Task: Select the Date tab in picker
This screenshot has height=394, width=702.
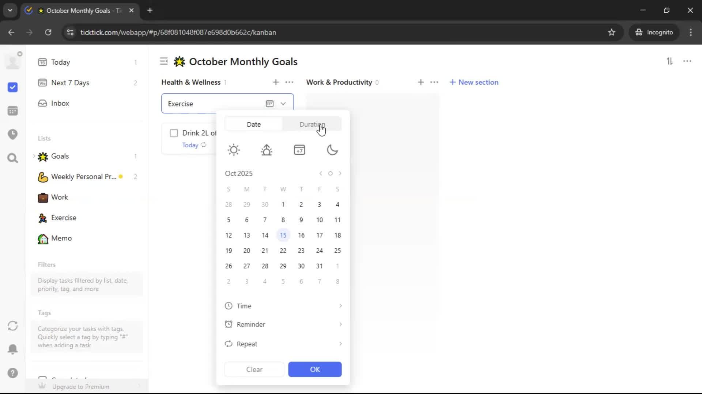Action: tap(254, 124)
